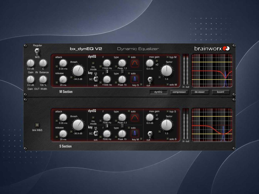Click the M Section EQ curve graph display
The width and height of the screenshot is (259, 194).
click(x=212, y=70)
